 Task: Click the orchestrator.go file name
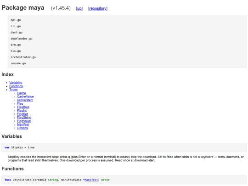(23, 57)
